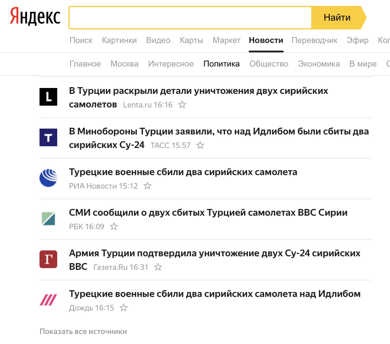Click the 'Дождь 16:15' source label

tap(91, 308)
